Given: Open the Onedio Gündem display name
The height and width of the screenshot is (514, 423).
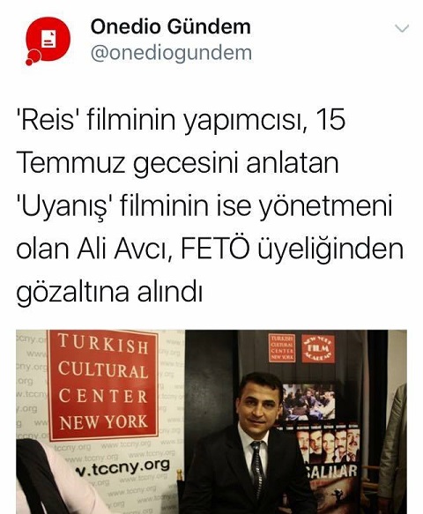Looking at the screenshot, I should pyautogui.click(x=170, y=26).
